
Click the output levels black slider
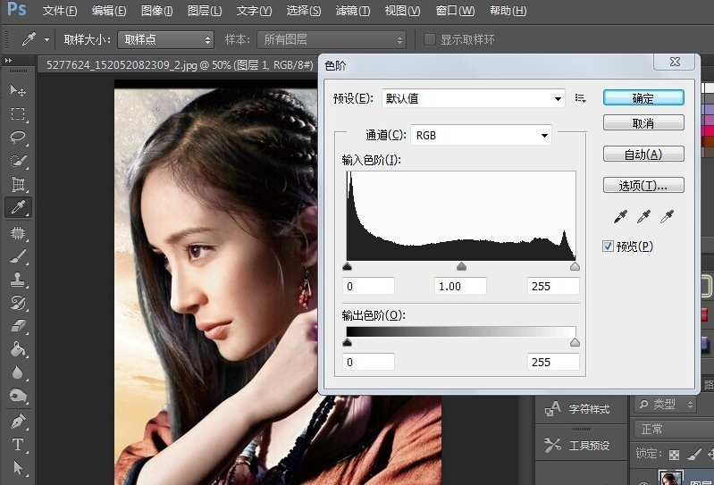tap(347, 342)
